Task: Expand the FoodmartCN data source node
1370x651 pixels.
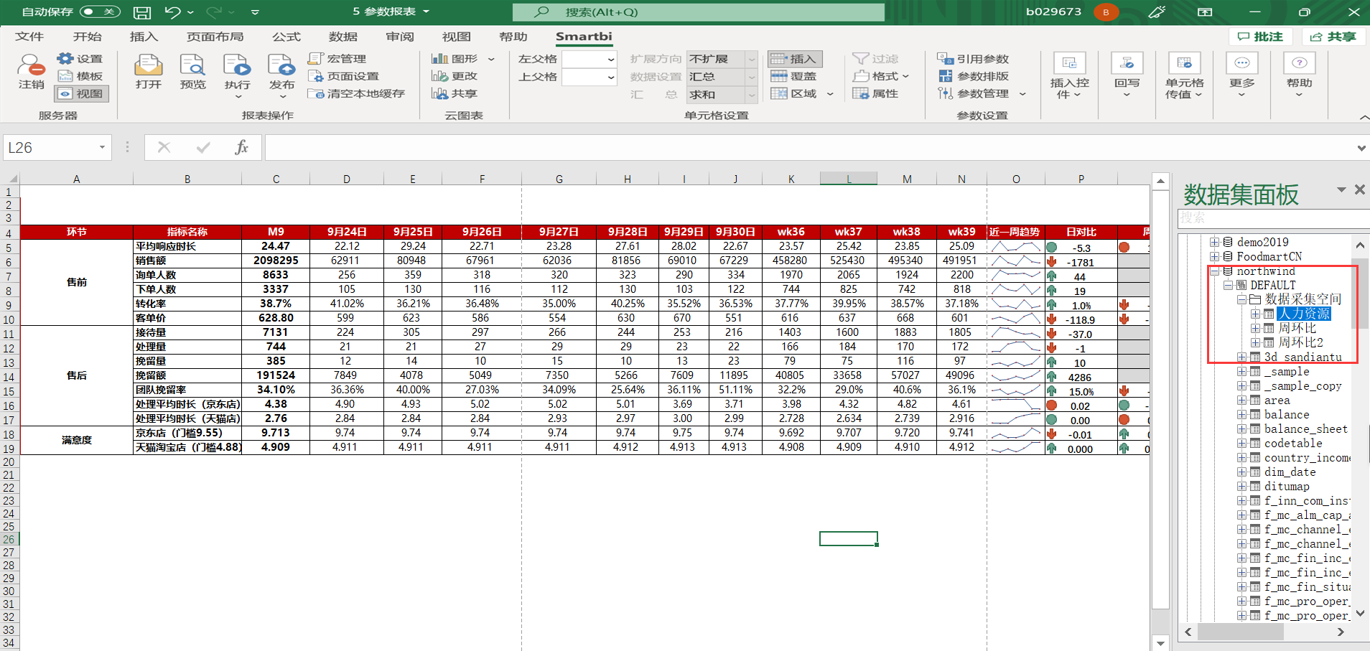Action: coord(1214,256)
